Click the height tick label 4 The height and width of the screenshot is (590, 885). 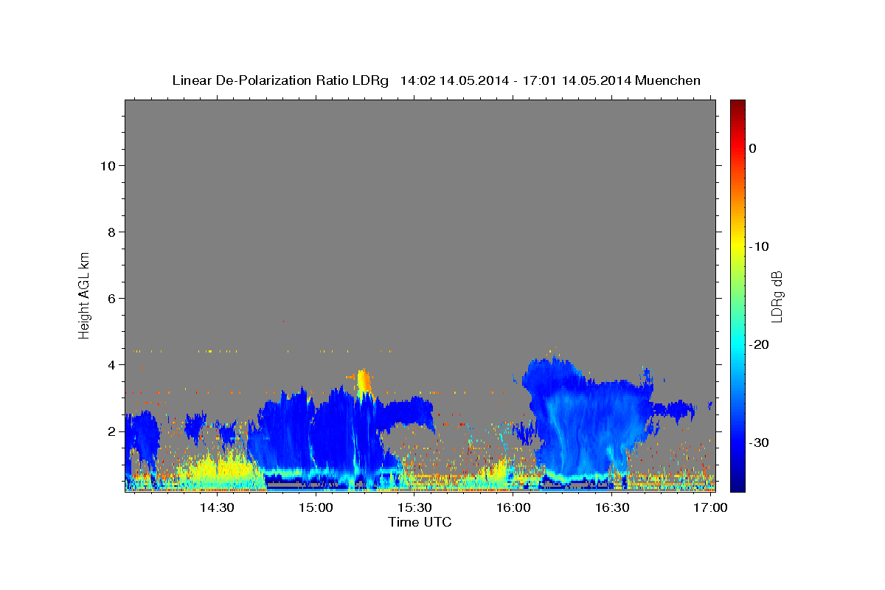tap(111, 365)
